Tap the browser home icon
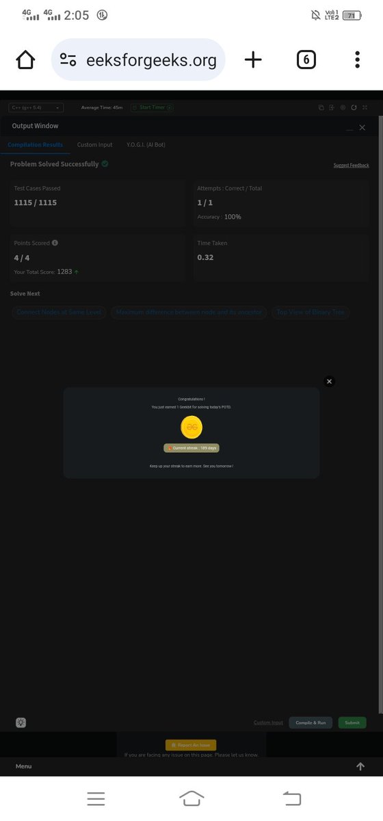The width and height of the screenshot is (383, 821). pos(25,60)
